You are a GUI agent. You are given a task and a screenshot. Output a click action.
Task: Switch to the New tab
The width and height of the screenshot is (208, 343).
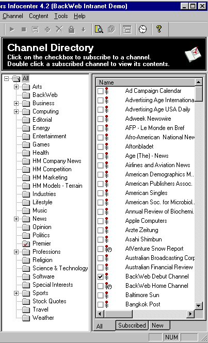tap(159, 325)
